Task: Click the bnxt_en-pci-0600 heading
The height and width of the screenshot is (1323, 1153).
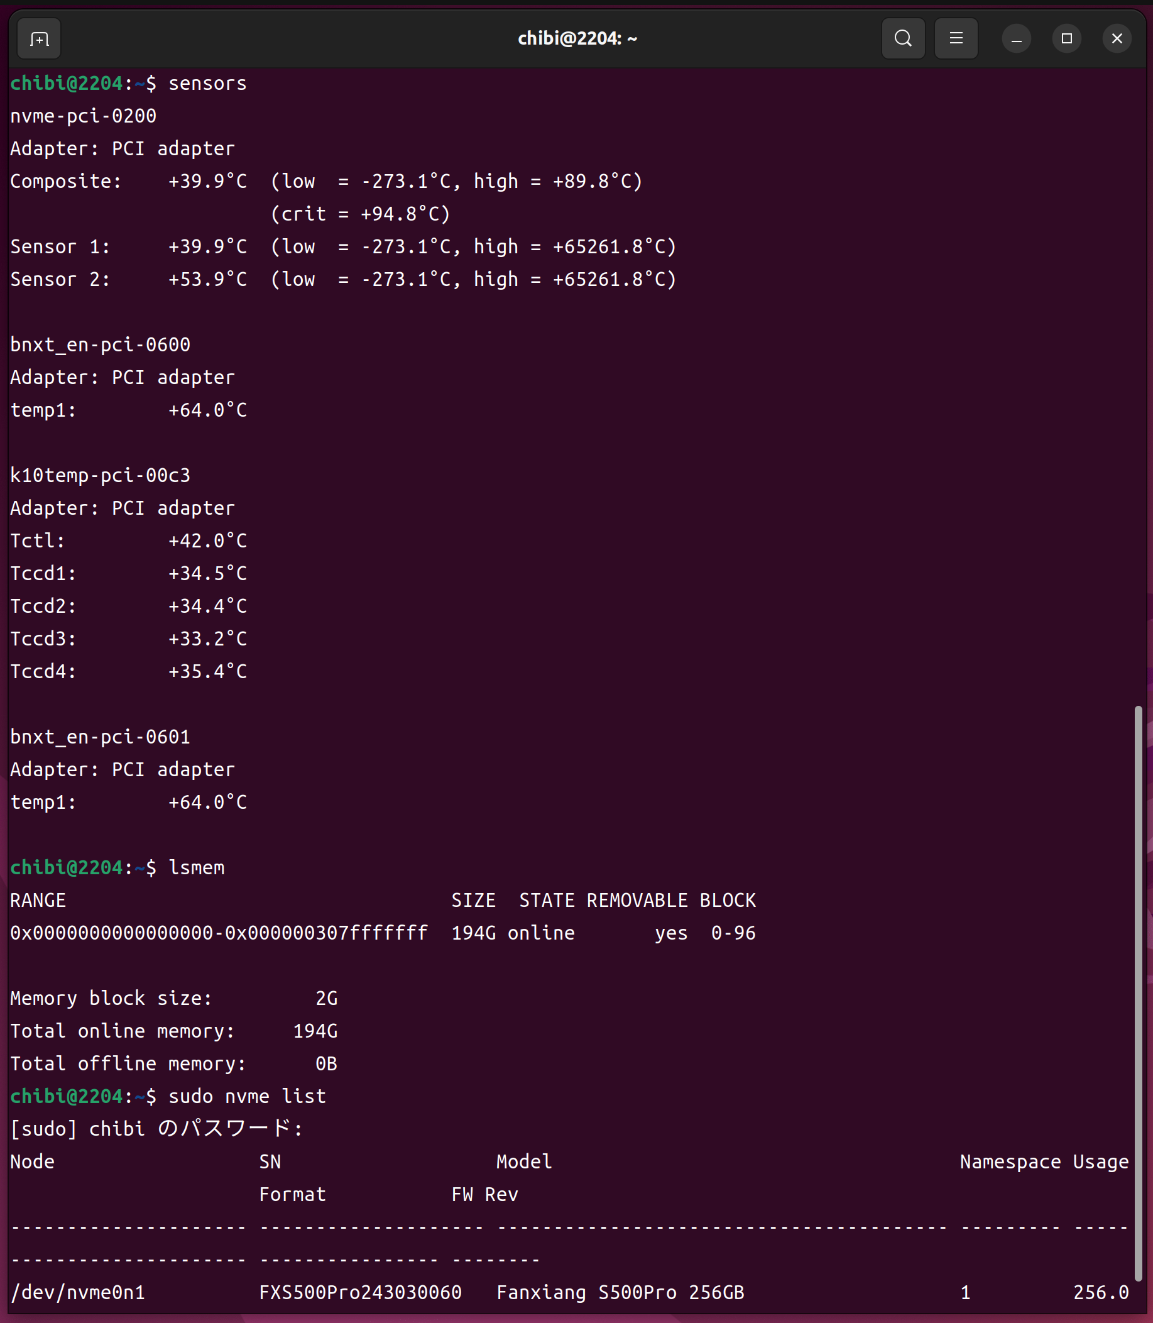Action: pyautogui.click(x=100, y=345)
